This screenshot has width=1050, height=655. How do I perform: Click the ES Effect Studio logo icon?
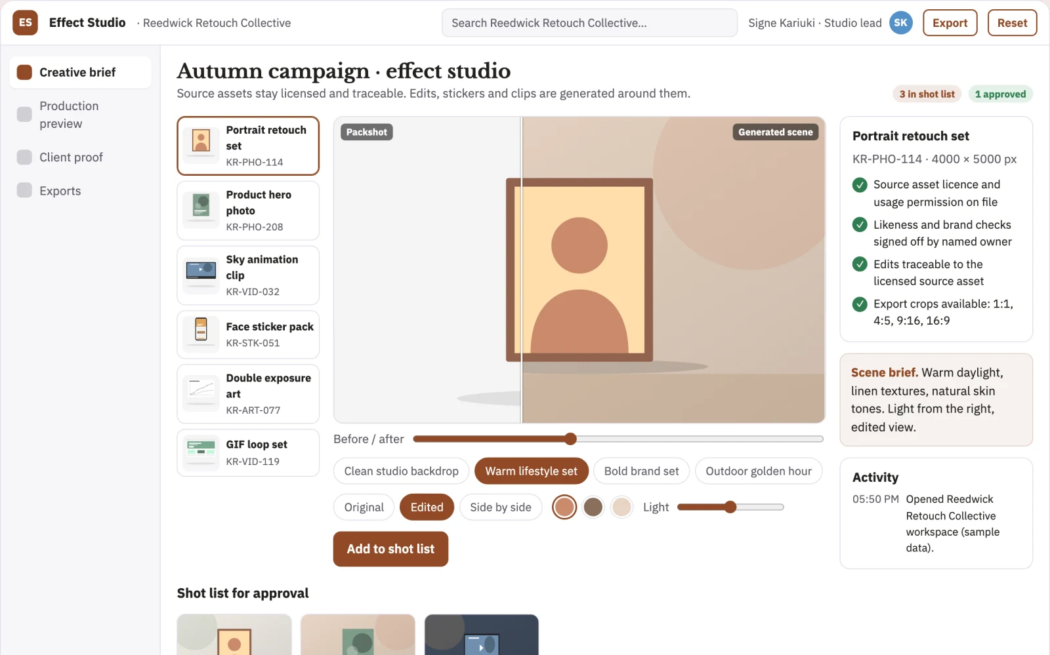26,23
